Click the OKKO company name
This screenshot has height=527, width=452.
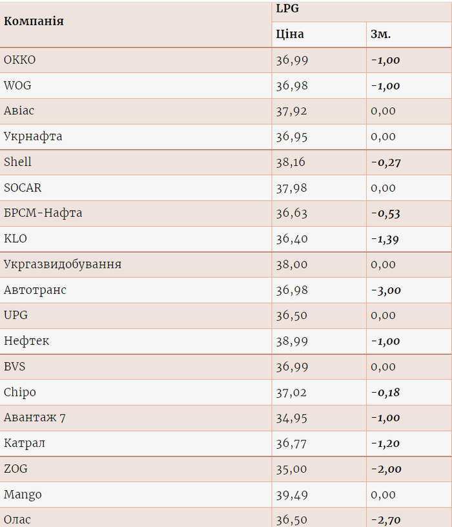click(20, 60)
